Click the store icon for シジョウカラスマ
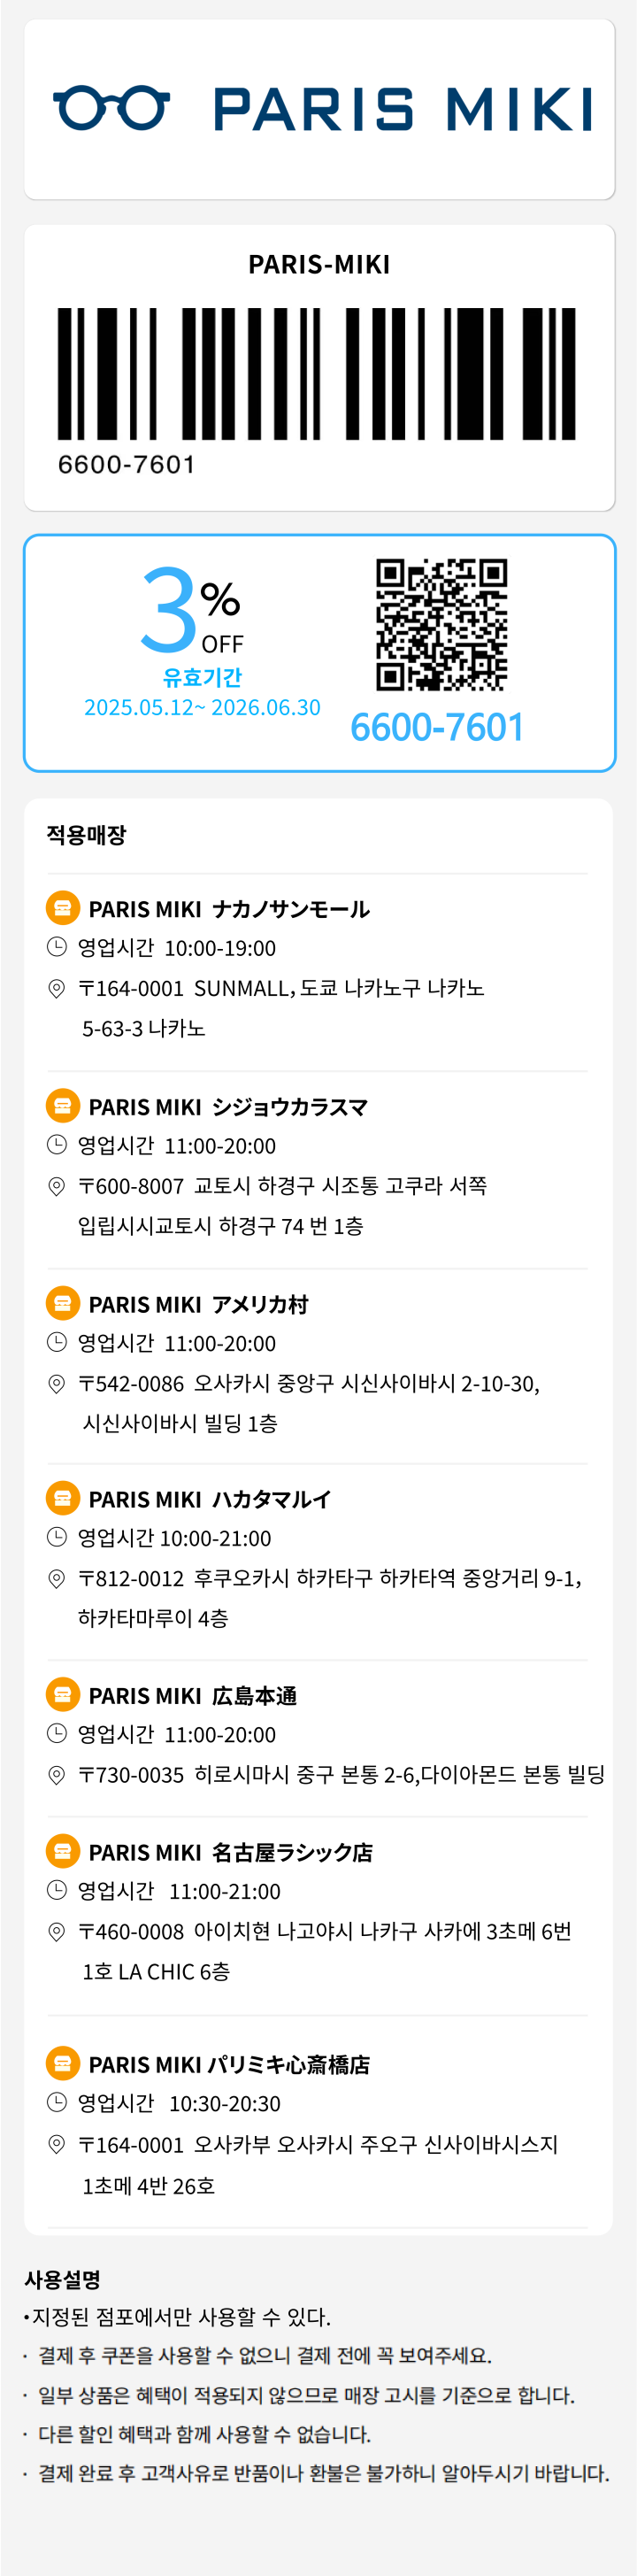This screenshot has width=637, height=2576. pyautogui.click(x=63, y=1105)
